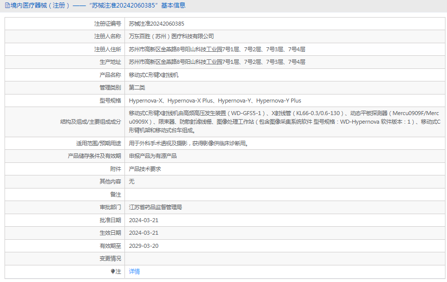Image resolution: width=447 pixels, height=282 pixels.
Task: Click the 型号规格 label
Action: pos(110,101)
